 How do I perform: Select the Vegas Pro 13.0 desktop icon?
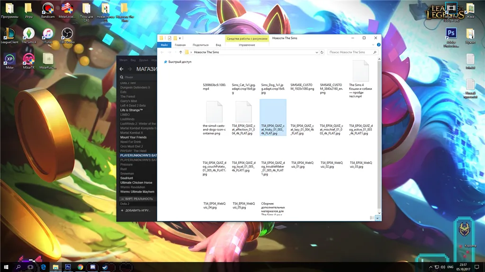(x=451, y=12)
